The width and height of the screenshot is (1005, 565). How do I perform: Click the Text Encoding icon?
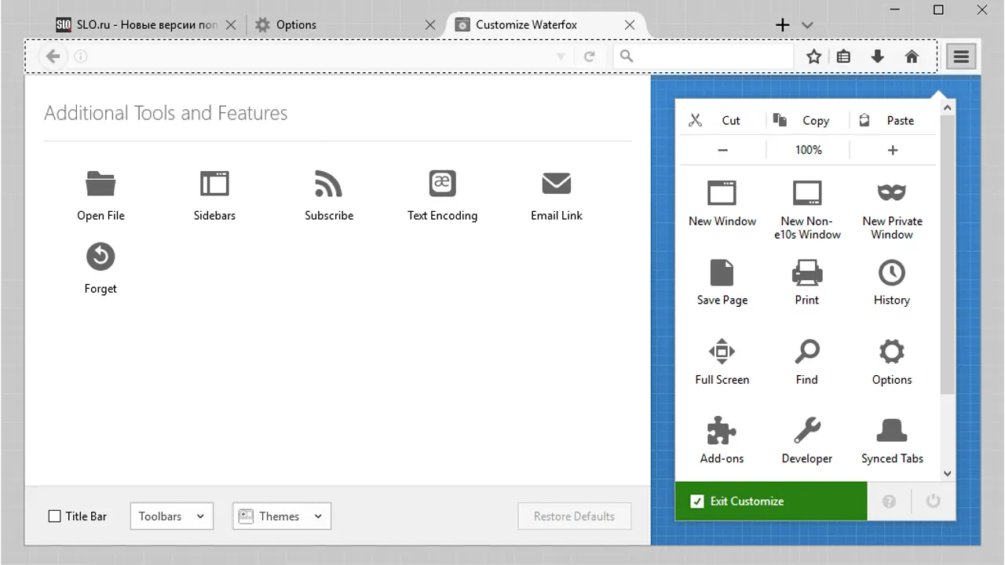442,184
